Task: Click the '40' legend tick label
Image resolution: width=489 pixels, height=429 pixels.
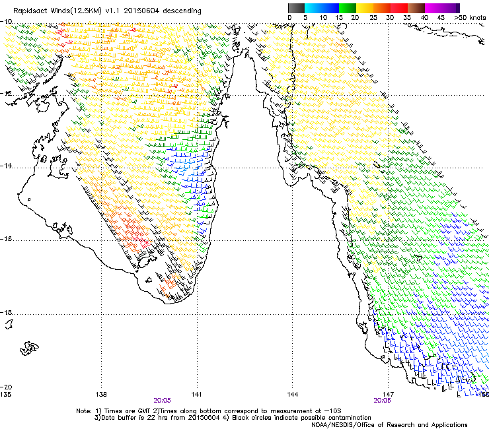Action: tap(424, 18)
